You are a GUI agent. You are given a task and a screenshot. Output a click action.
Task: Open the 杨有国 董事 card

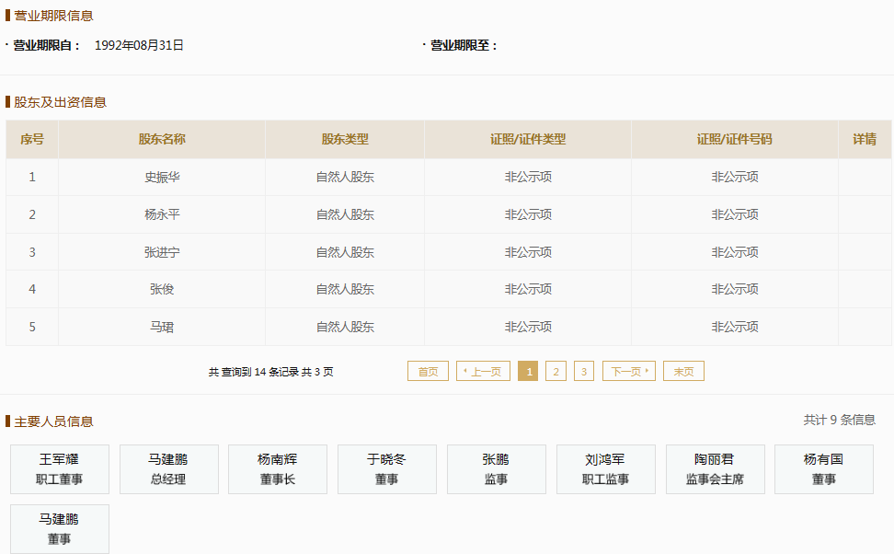coord(824,469)
